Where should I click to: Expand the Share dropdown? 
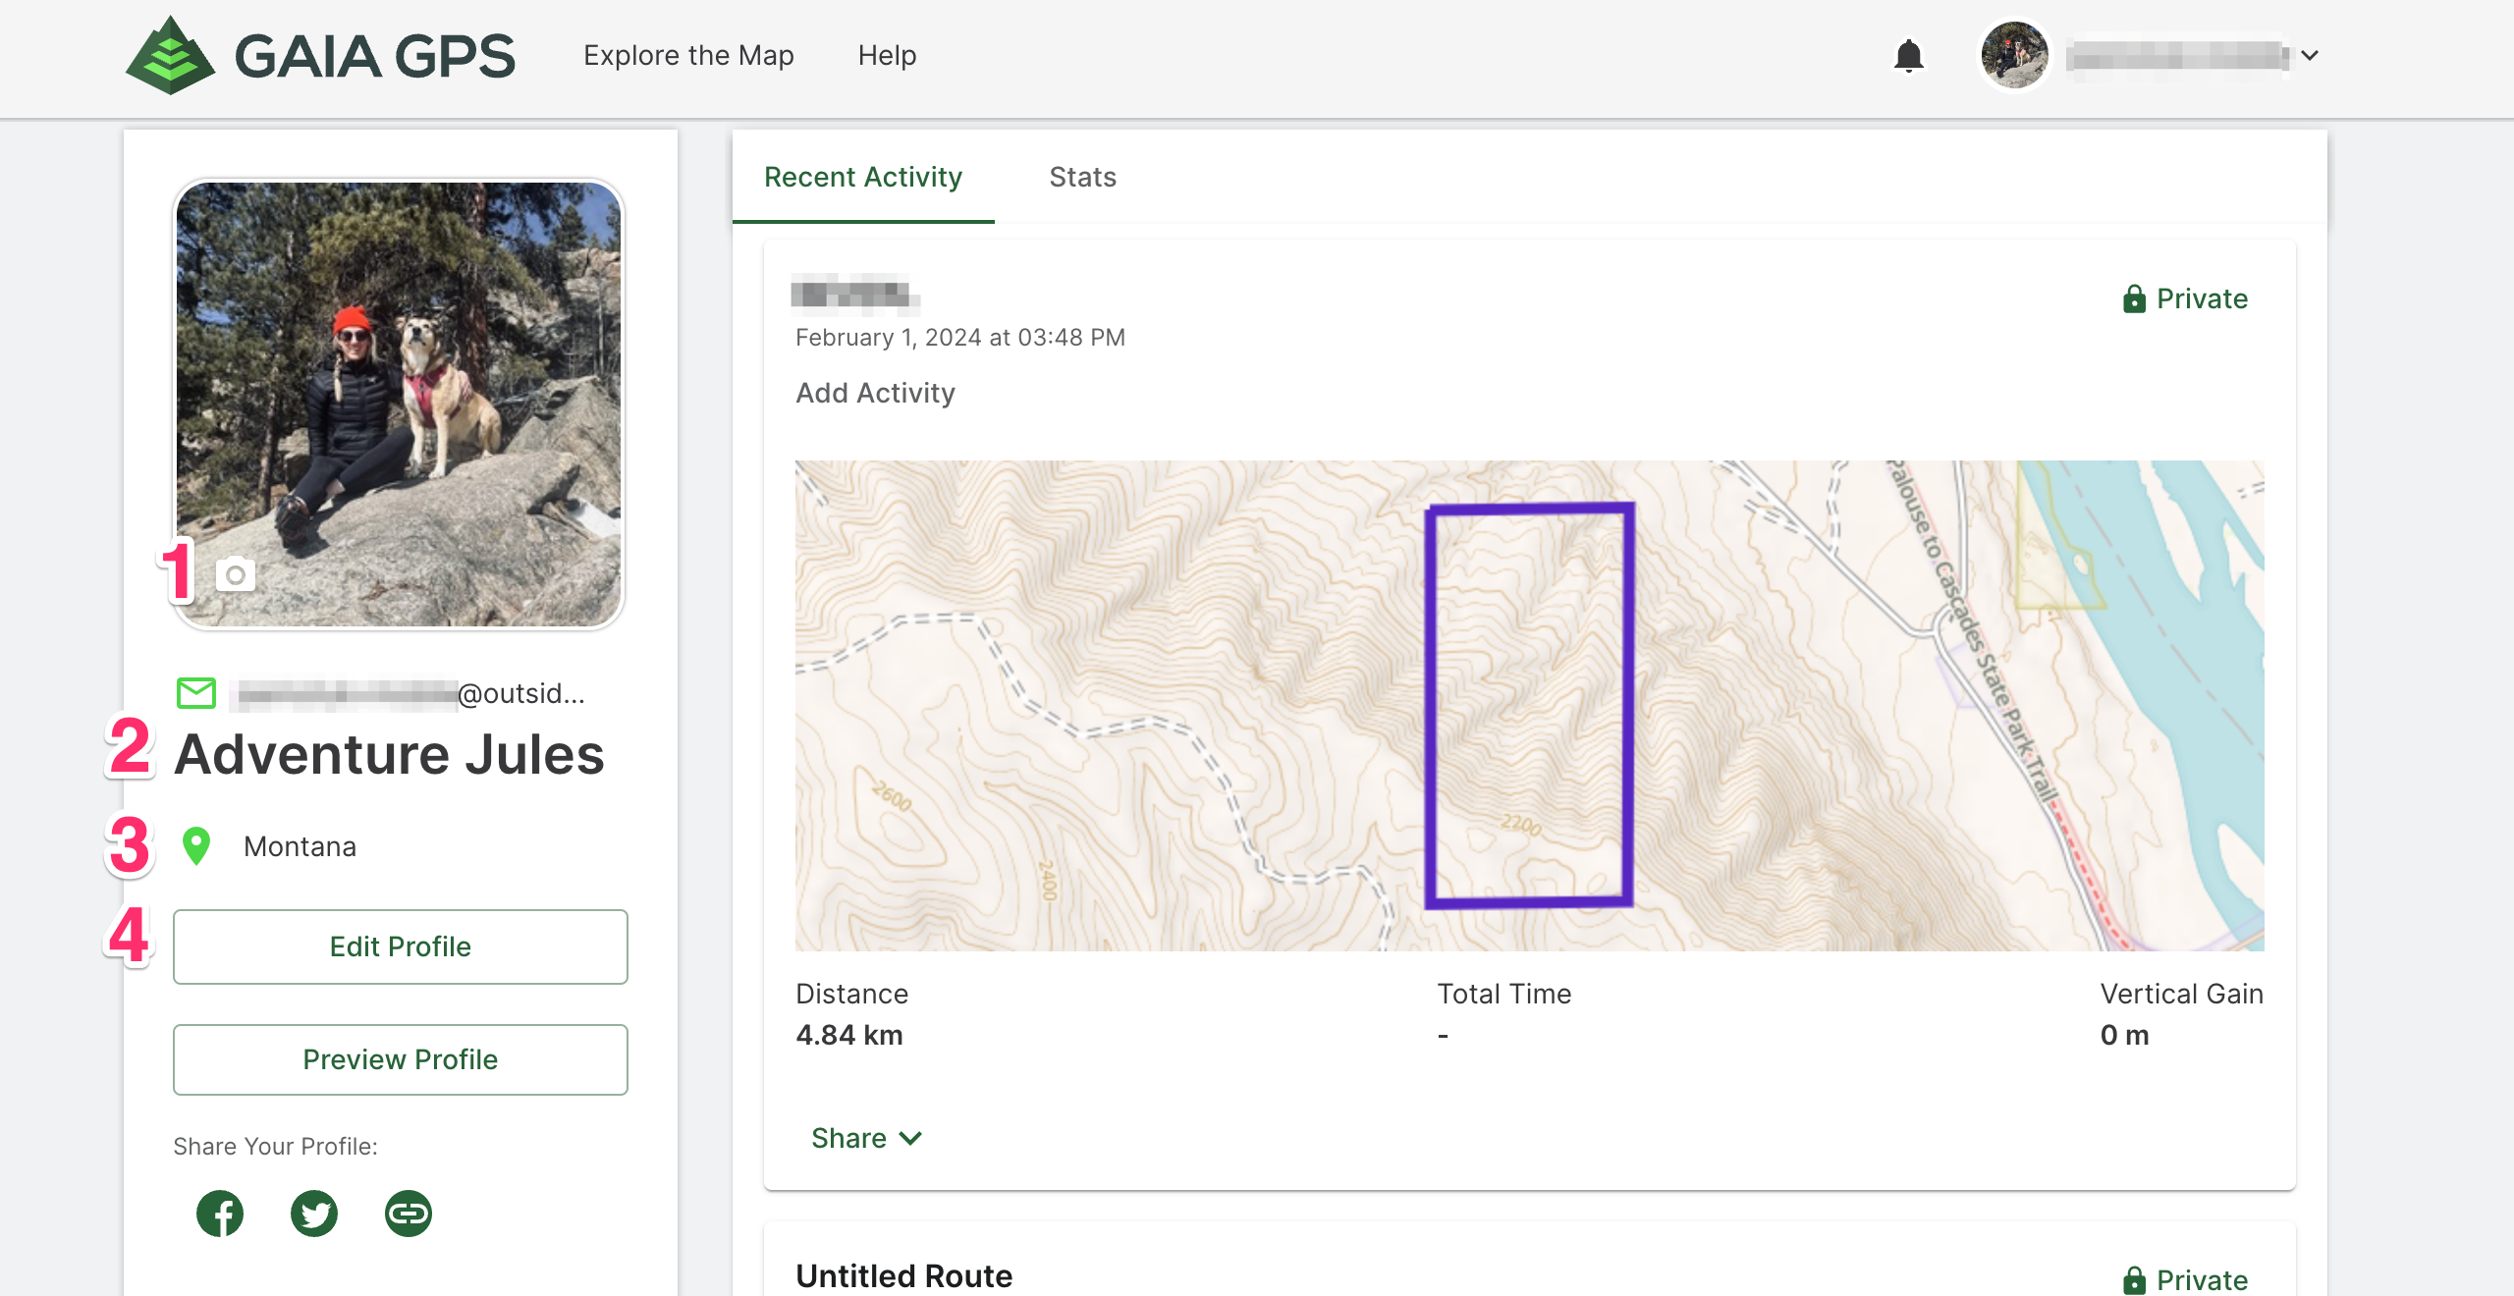866,1138
